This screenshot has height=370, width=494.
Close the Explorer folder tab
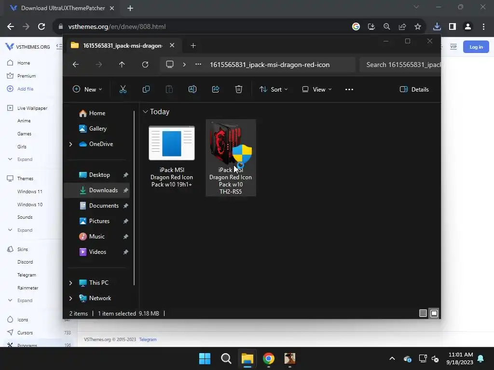click(172, 45)
